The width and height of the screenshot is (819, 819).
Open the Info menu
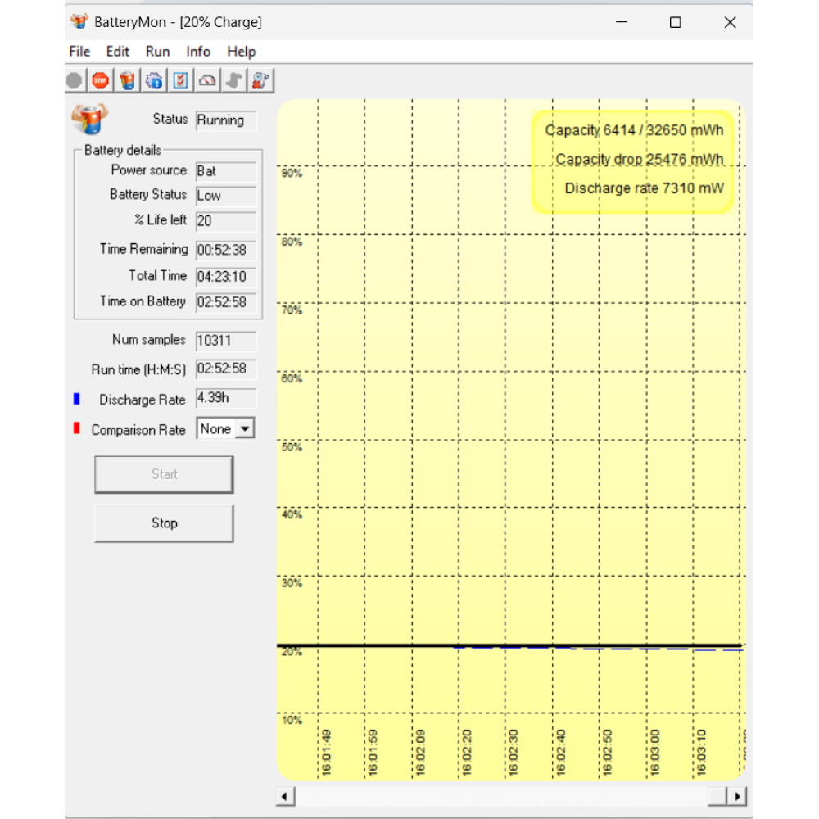coord(198,52)
